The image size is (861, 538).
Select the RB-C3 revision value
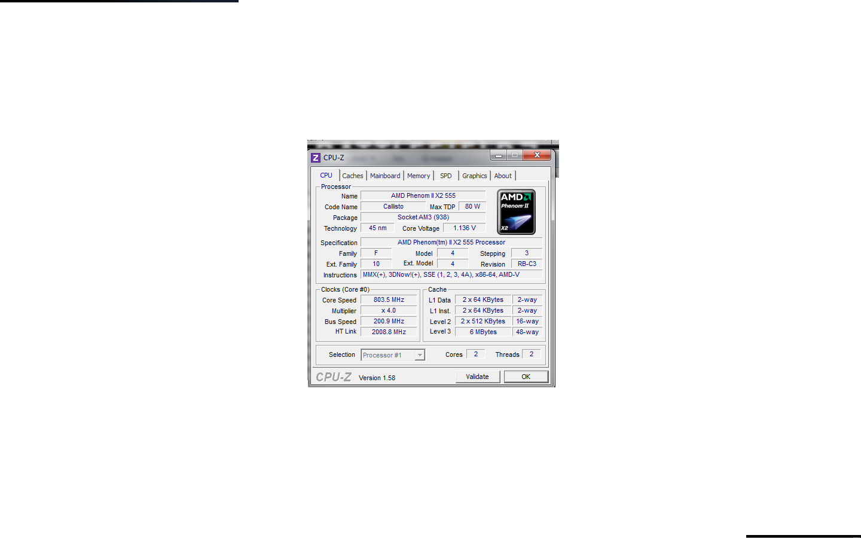point(527,264)
